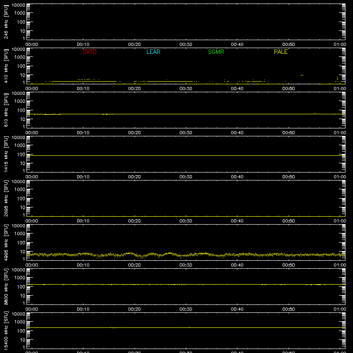Click the 00:40 time tick under 1415 MHz plot
353x353 pixels.
[237, 177]
